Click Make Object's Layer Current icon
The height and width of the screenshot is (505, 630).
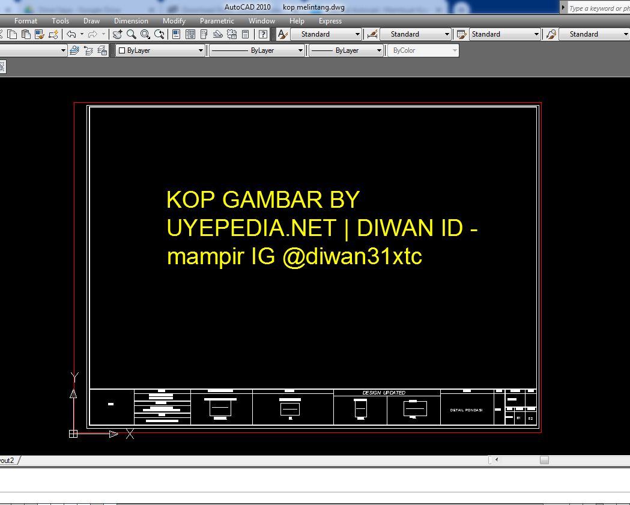pyautogui.click(x=74, y=50)
